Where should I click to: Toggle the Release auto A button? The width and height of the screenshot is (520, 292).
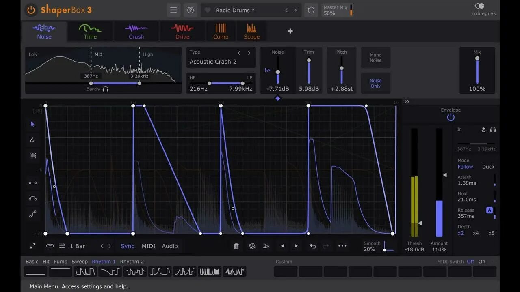490,210
